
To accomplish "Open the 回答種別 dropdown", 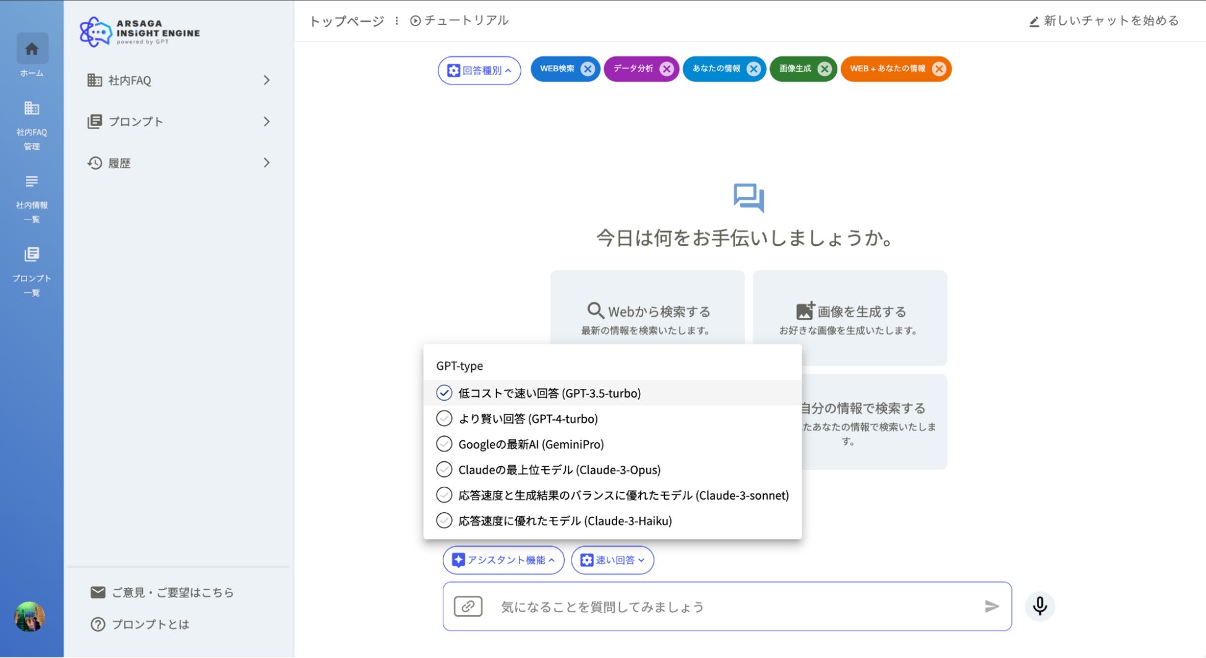I will click(x=479, y=70).
